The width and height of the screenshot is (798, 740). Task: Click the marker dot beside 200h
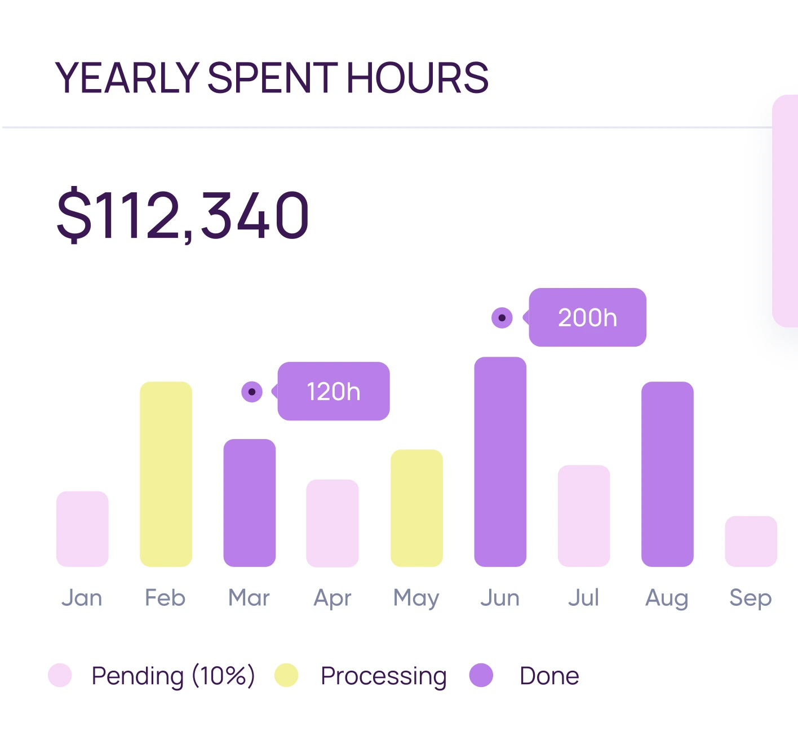click(502, 318)
